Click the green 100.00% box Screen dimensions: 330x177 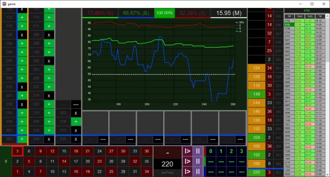click(x=164, y=13)
